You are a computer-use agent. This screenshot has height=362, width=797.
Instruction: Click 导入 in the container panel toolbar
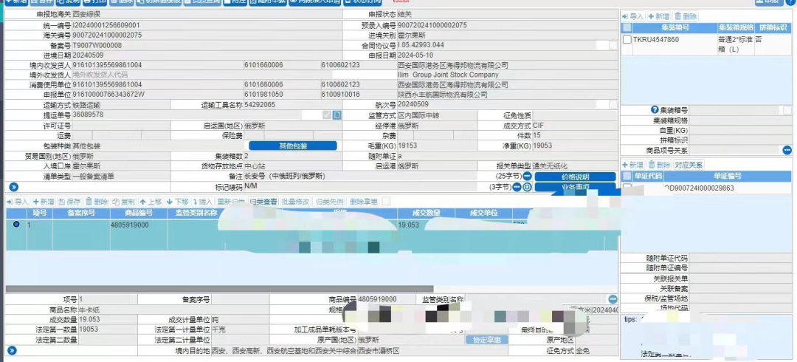[632, 17]
